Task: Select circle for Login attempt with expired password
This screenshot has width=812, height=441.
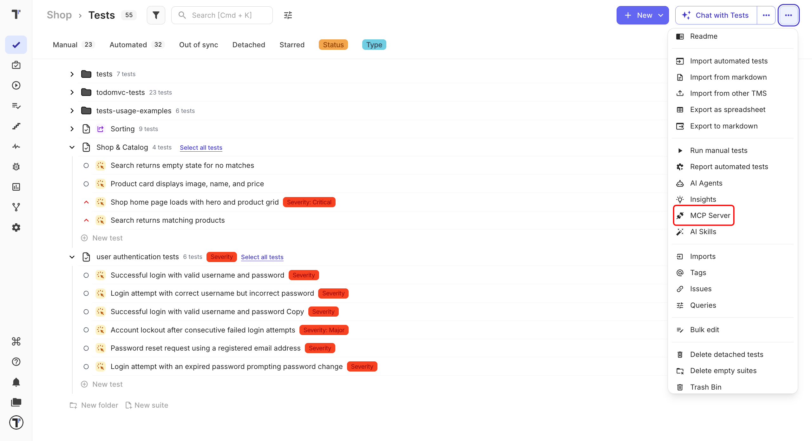Action: point(86,367)
